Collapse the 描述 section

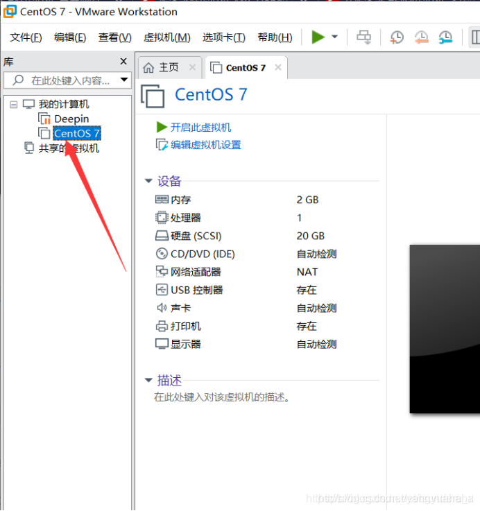(148, 380)
